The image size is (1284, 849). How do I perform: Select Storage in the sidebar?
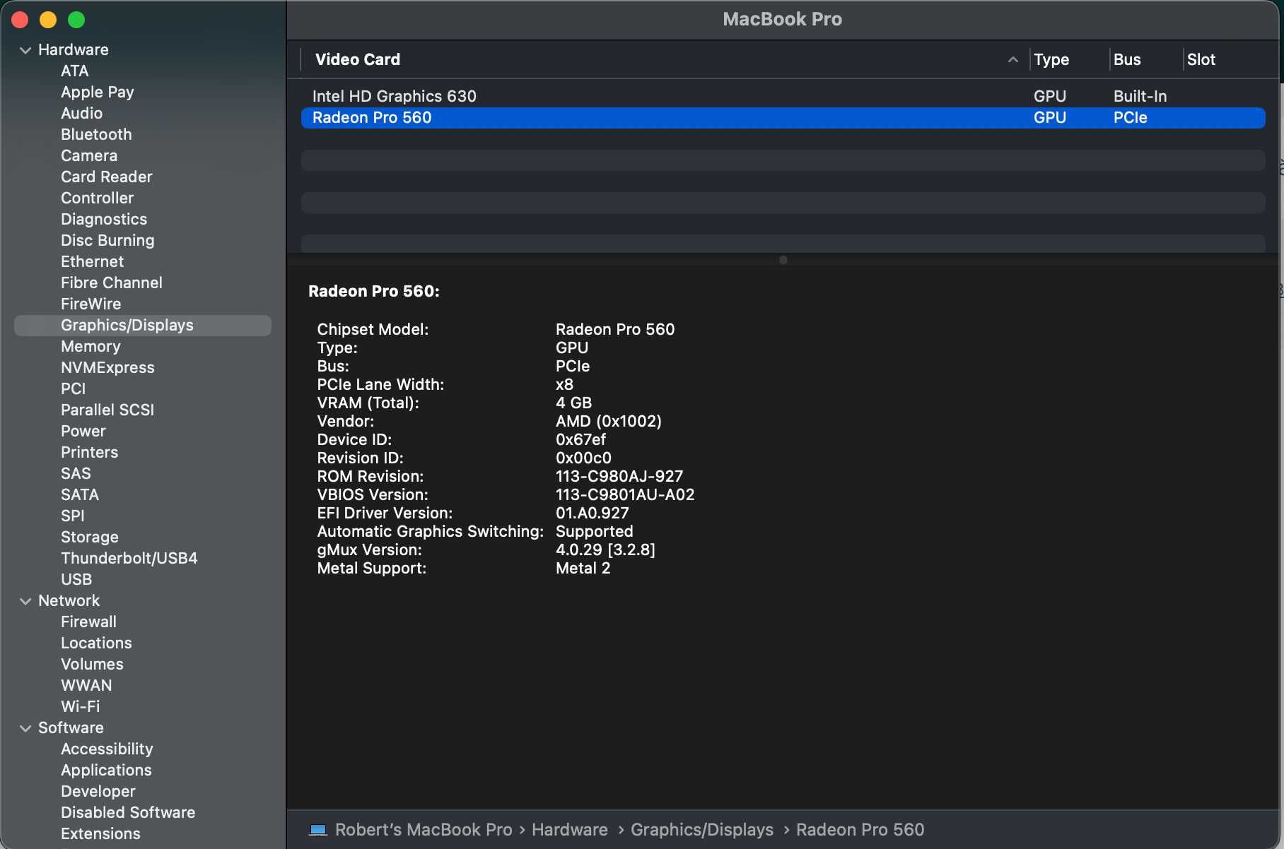pyautogui.click(x=89, y=538)
